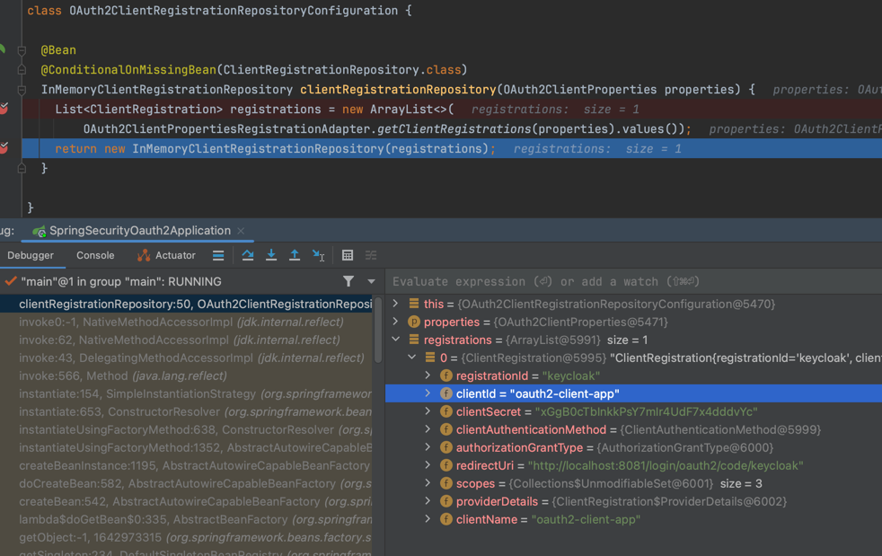
Task: Step into the method call
Action: click(270, 256)
